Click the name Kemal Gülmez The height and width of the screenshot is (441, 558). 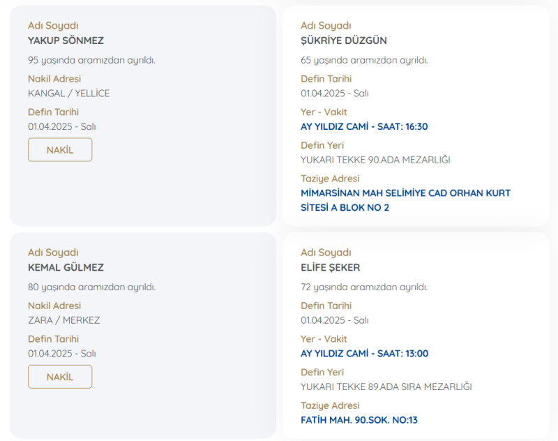click(66, 267)
